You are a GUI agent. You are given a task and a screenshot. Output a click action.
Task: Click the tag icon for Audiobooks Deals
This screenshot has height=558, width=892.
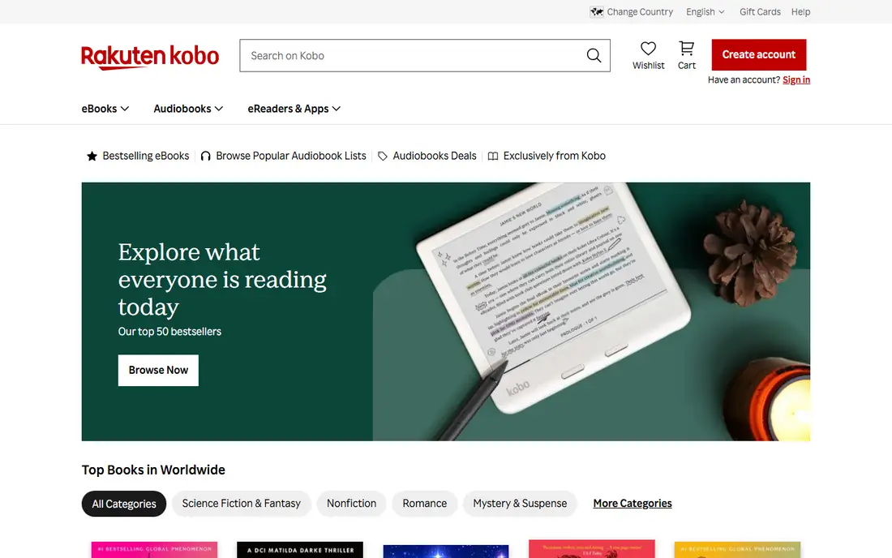382,156
